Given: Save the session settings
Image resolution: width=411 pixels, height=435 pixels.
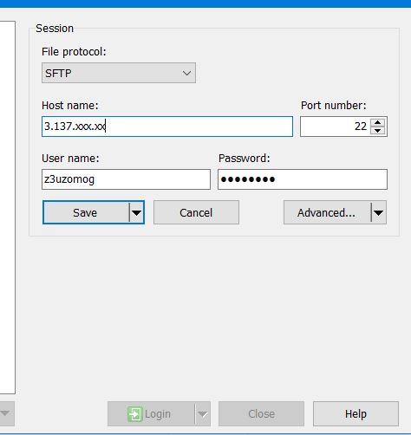Looking at the screenshot, I should (x=86, y=212).
